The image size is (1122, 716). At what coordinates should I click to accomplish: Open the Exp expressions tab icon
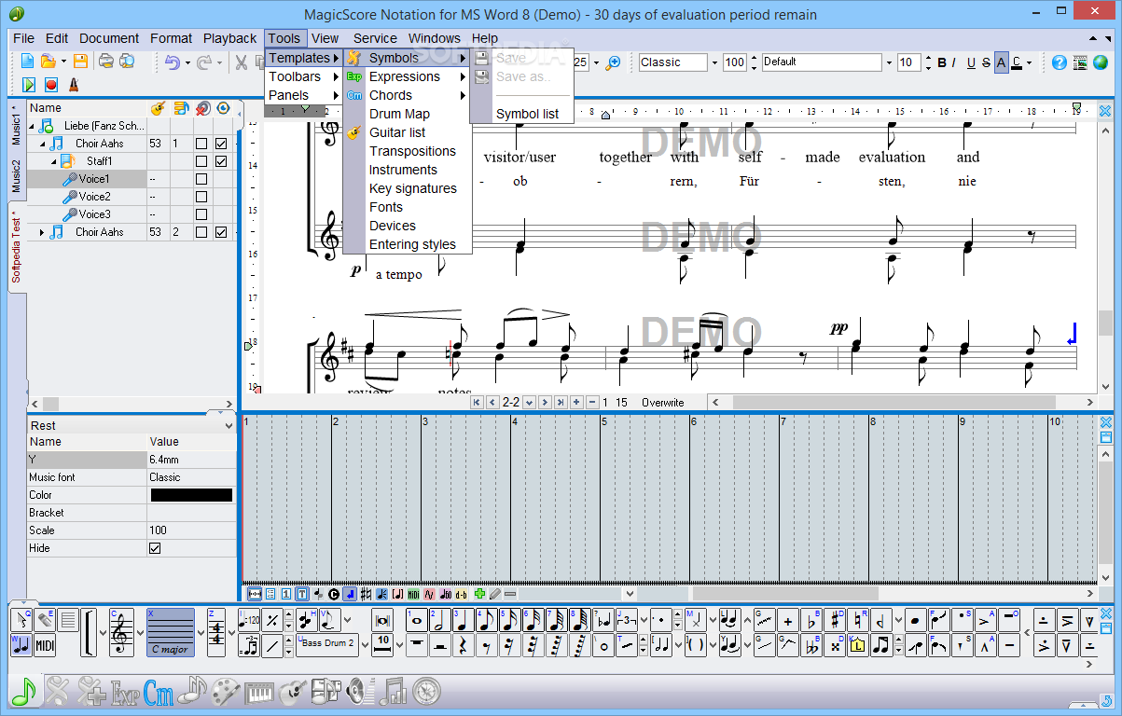tap(125, 692)
